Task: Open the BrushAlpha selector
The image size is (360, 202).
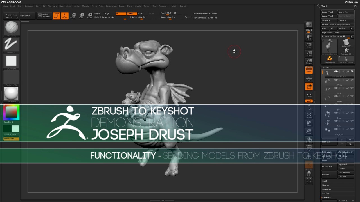Action: [x=11, y=61]
